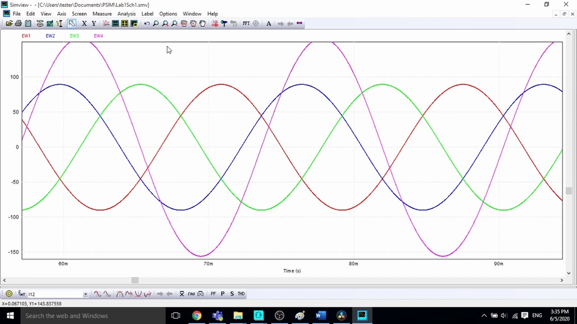Click the P real power button
Image resolution: width=577 pixels, height=324 pixels.
coord(223,294)
